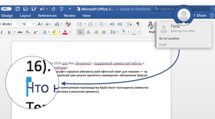Viewport: 215px width, 119px height.
Task: Toggle the AutoSave ON switch
Action: (6, 9)
